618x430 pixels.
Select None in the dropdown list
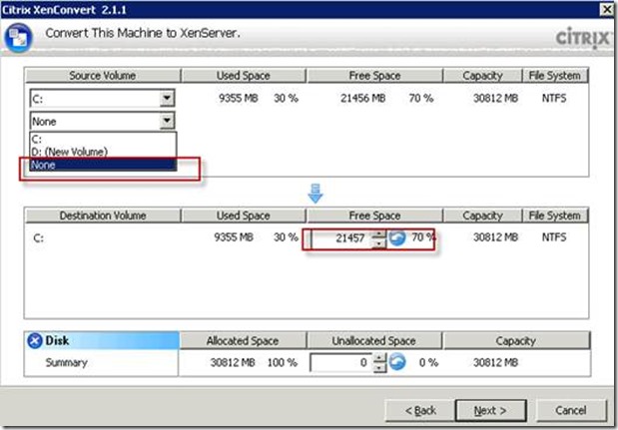coord(103,165)
